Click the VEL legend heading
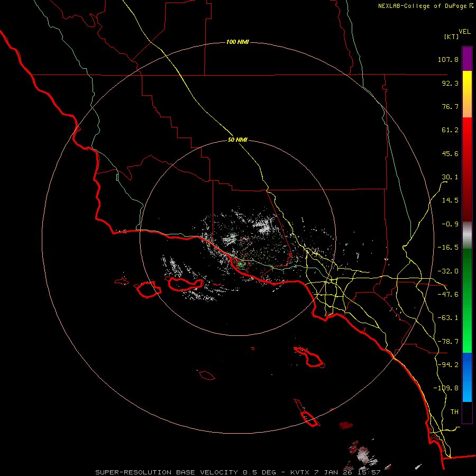The image size is (476, 476). [x=464, y=31]
